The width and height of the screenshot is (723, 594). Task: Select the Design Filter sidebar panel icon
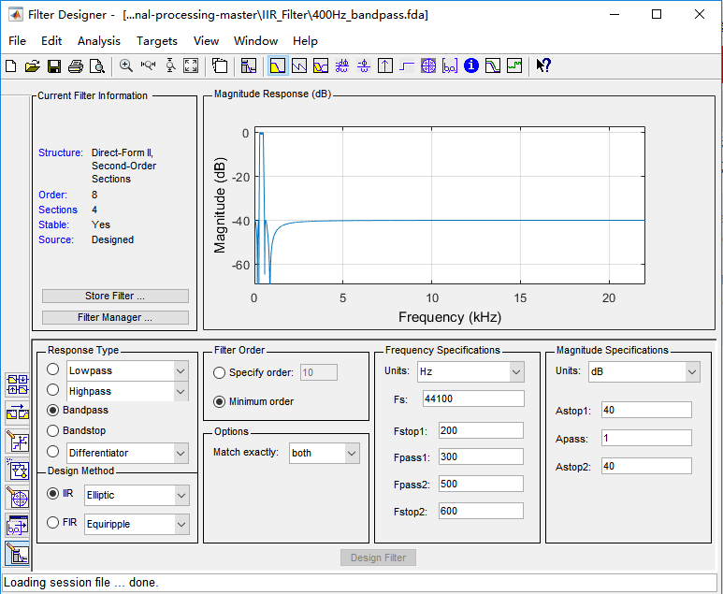(18, 554)
